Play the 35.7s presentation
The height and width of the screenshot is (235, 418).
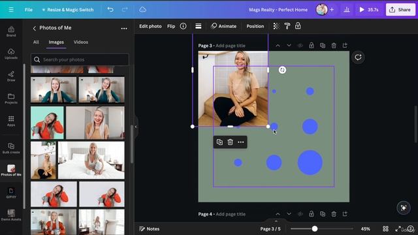tap(368, 10)
